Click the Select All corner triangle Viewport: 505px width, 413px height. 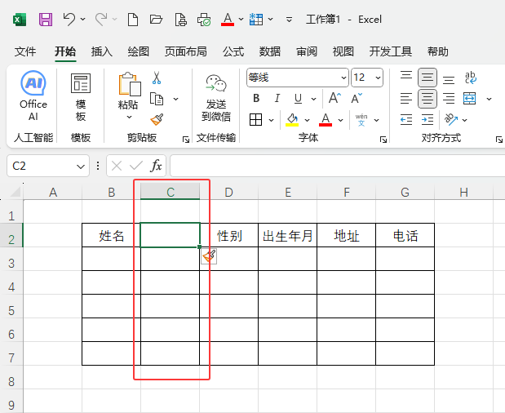click(x=16, y=192)
